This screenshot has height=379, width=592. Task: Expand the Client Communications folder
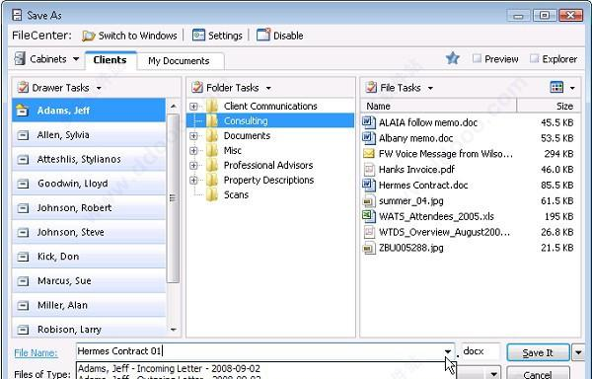(193, 107)
